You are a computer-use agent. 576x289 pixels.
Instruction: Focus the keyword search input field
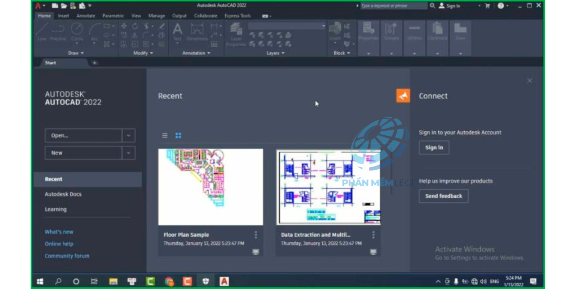point(394,6)
